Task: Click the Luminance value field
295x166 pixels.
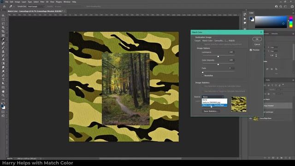Action: (231, 52)
